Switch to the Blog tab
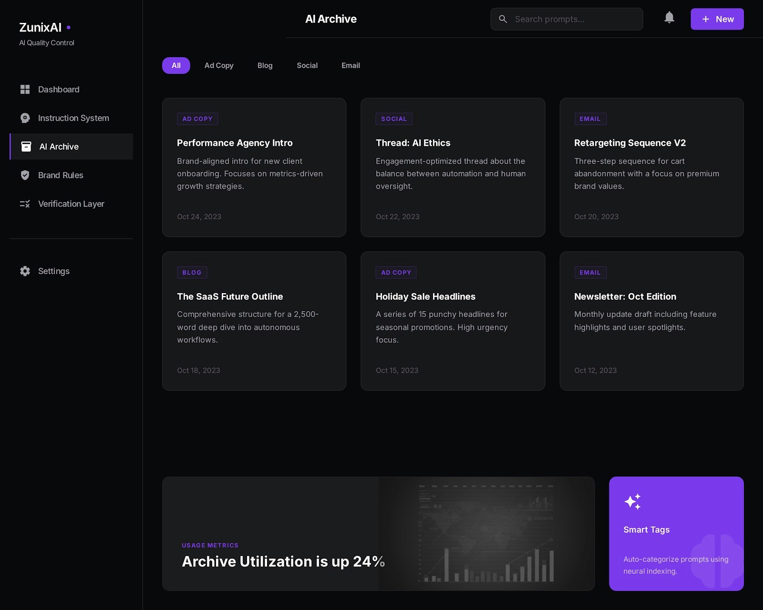 coord(265,65)
